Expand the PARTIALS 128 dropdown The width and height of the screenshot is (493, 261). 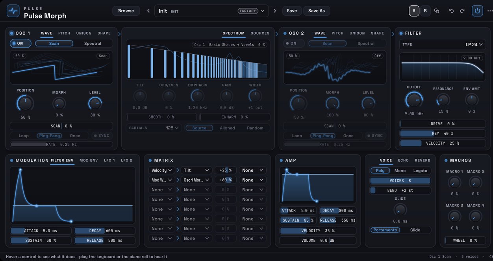click(154, 128)
